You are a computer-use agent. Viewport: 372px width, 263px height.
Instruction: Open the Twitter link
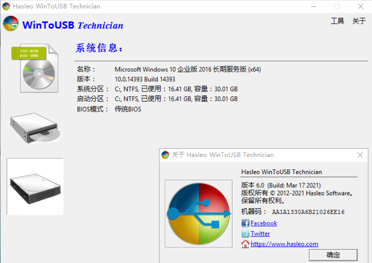coord(260,234)
